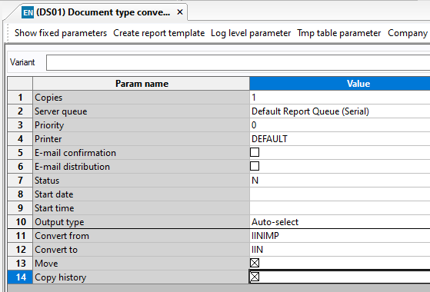Viewport: 430px width, 292px height.
Task: Click the Server queue parameter name
Action: (141, 111)
